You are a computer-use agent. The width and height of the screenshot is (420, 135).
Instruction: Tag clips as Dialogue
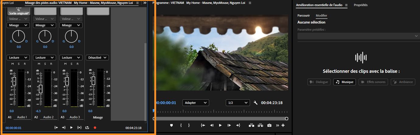(319, 82)
